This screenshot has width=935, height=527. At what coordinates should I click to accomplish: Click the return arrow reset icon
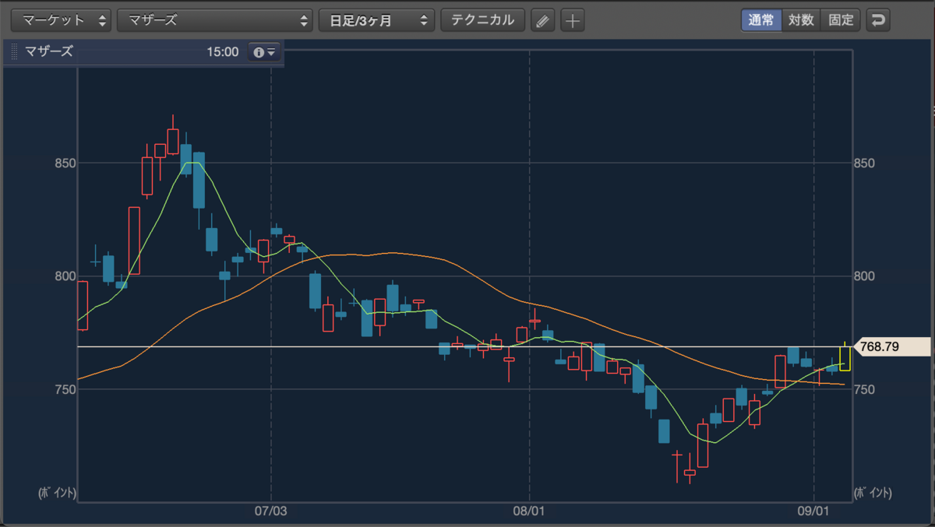pyautogui.click(x=879, y=20)
